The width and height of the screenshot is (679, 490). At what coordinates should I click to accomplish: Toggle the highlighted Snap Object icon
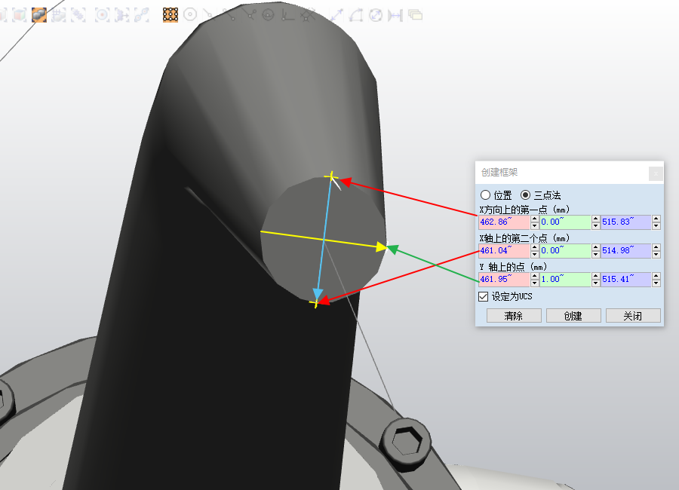[171, 15]
